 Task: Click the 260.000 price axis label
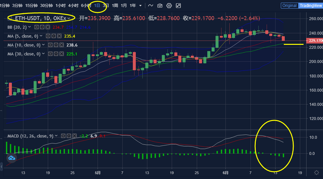coord(316,18)
